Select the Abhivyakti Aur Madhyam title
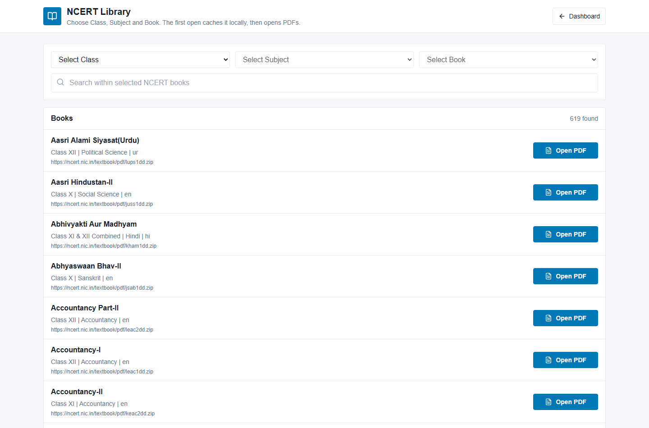Screen dimensions: 649x428 (94, 224)
